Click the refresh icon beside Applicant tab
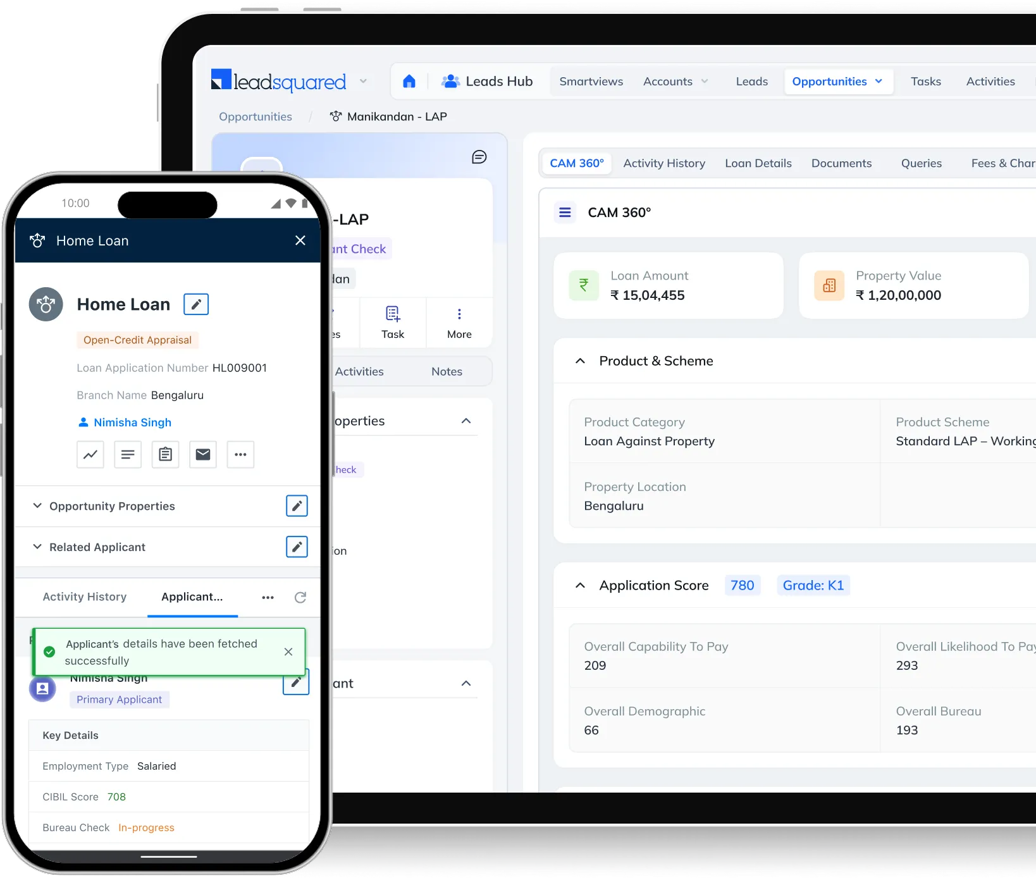This screenshot has width=1036, height=878. tap(300, 597)
